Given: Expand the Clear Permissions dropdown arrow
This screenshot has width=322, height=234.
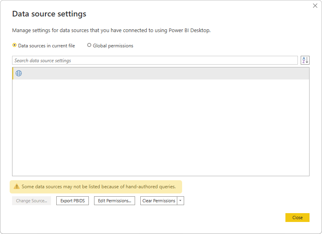Looking at the screenshot, I should pos(180,201).
